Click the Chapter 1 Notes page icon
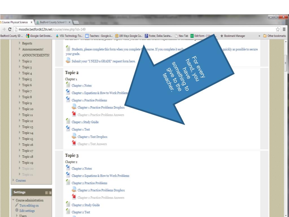This screenshot has width=289, height=217. click(68, 85)
